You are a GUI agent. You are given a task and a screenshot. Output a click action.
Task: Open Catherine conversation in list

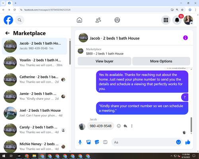[35, 79]
